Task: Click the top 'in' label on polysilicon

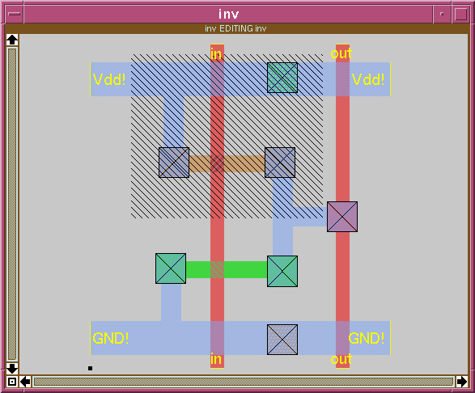Action: coord(216,54)
